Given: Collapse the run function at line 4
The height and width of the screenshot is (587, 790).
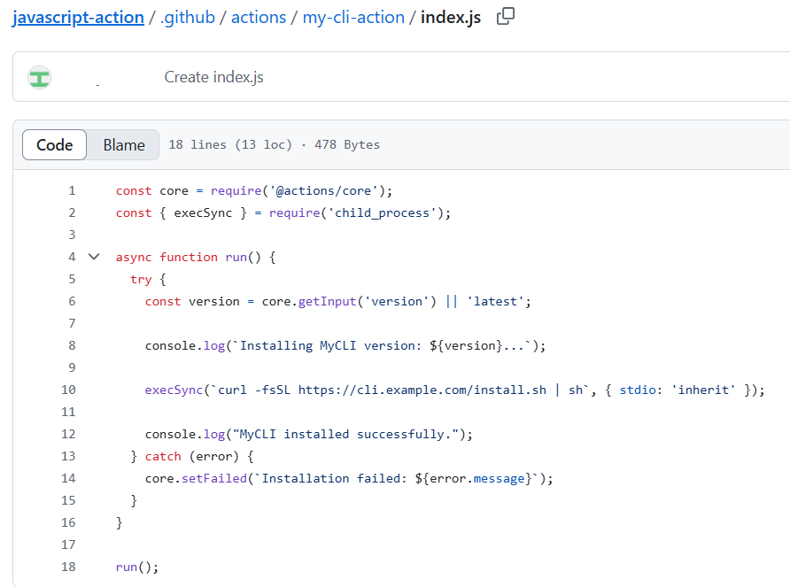Looking at the screenshot, I should click(x=94, y=257).
